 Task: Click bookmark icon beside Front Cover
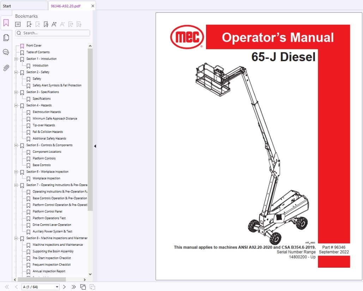22,46
